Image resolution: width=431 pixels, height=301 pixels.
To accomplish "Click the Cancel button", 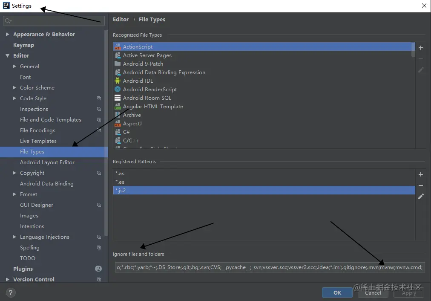I will pos(373,292).
